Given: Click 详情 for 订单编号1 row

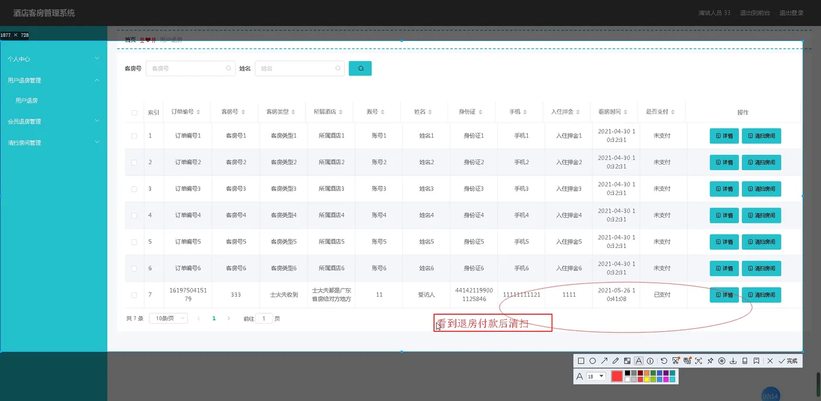Looking at the screenshot, I should tap(724, 136).
